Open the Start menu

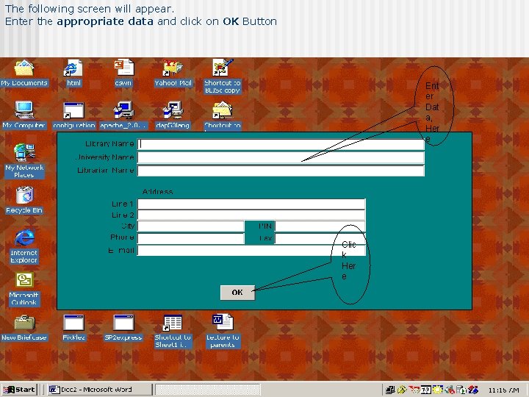pos(19,390)
